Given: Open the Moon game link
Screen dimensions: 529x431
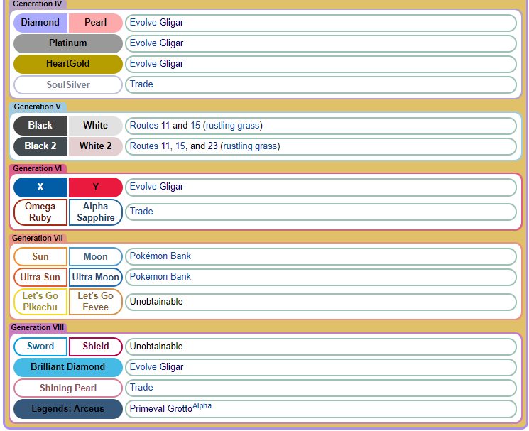Looking at the screenshot, I should coord(95,256).
